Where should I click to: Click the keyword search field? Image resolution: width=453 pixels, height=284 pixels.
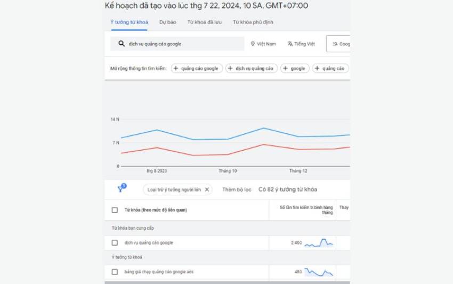(x=177, y=44)
